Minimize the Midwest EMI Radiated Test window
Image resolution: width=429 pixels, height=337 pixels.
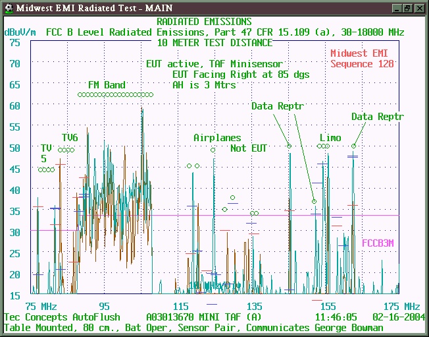point(397,8)
